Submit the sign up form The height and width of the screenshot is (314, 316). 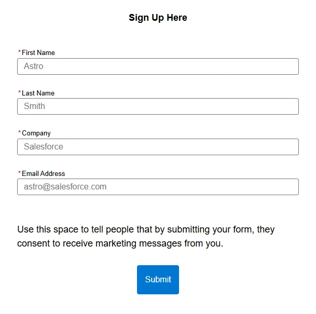pos(158,280)
